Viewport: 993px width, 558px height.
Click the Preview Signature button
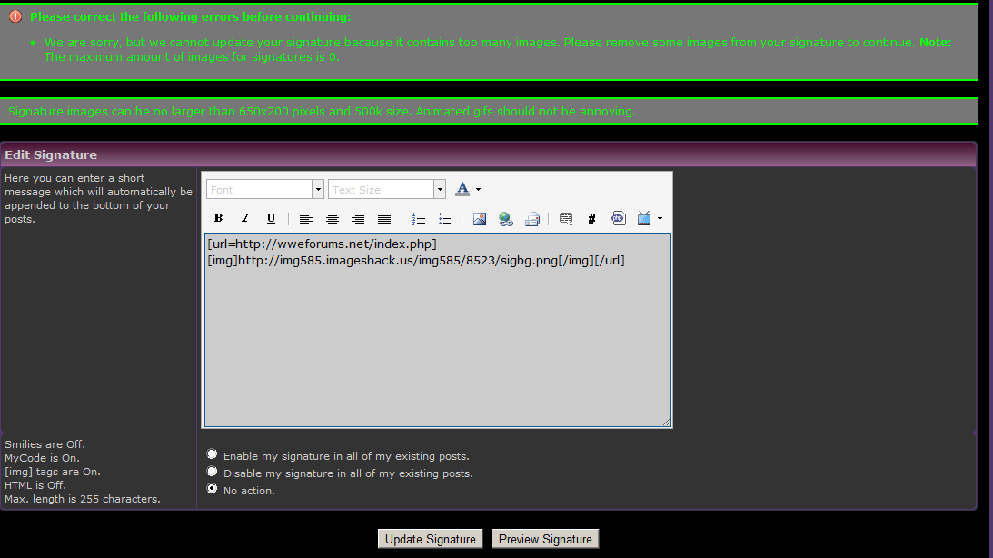(x=545, y=539)
